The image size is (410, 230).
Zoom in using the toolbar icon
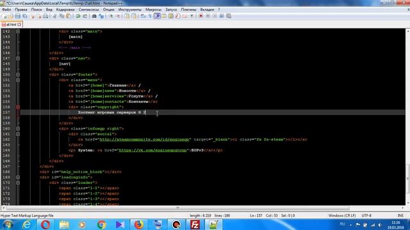(111, 16)
